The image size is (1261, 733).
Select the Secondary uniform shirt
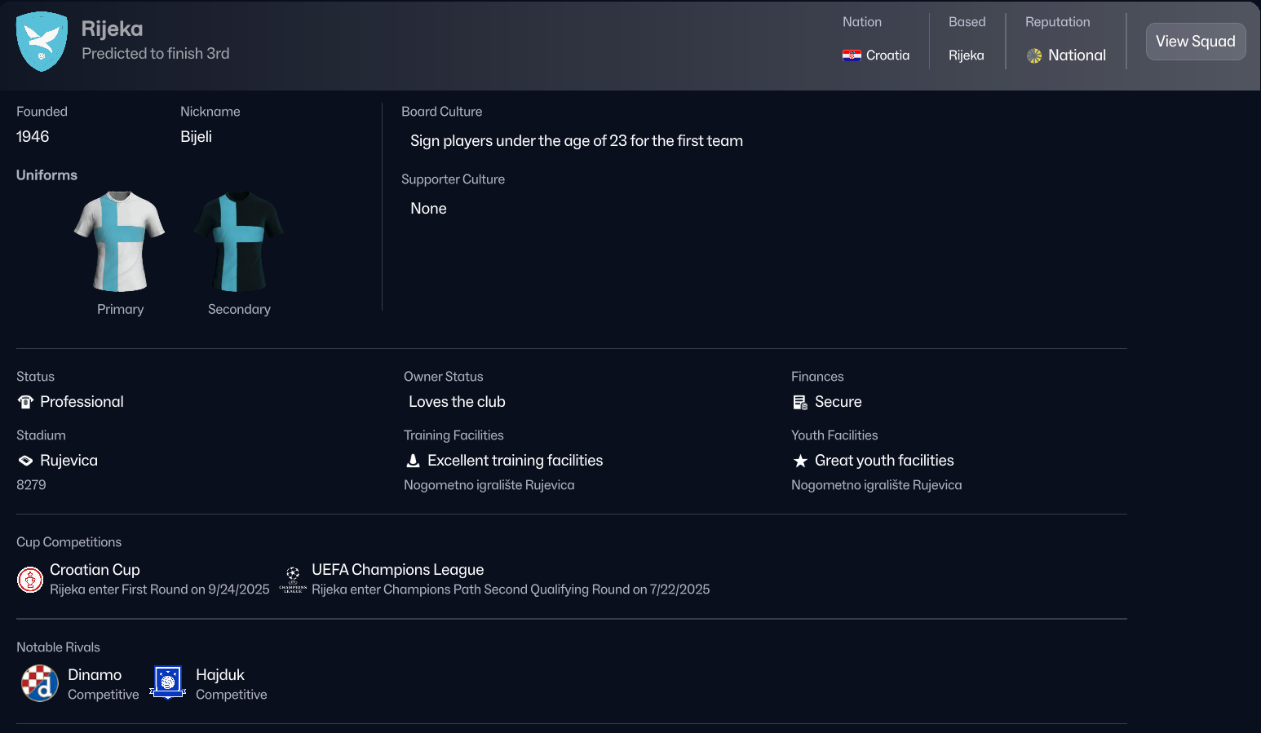point(239,241)
